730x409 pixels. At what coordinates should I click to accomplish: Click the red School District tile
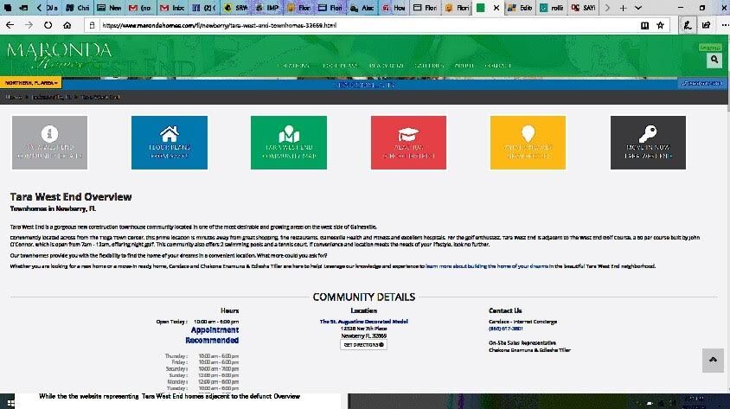(x=408, y=143)
